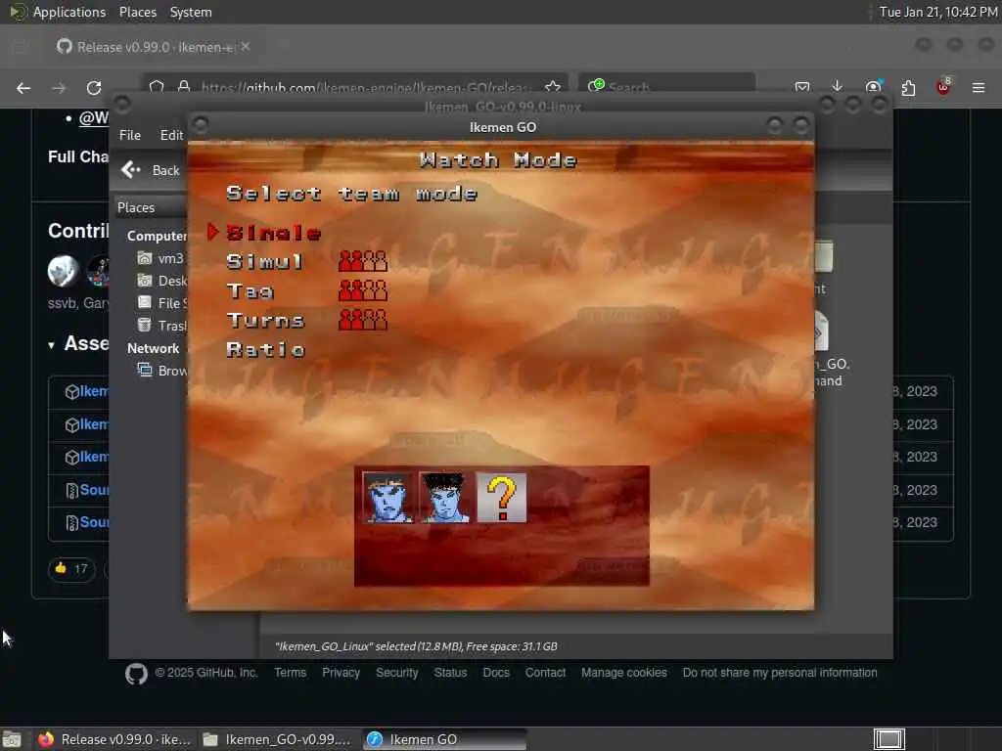Click the show desktop icon in taskbar
Screen dimensions: 1002x751
click(12, 739)
